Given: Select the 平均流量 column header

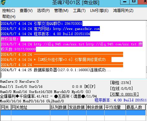Looking at the screenshot, I should 115,107.
